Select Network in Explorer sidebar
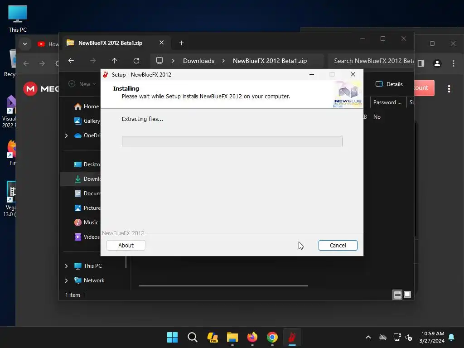 point(89,280)
